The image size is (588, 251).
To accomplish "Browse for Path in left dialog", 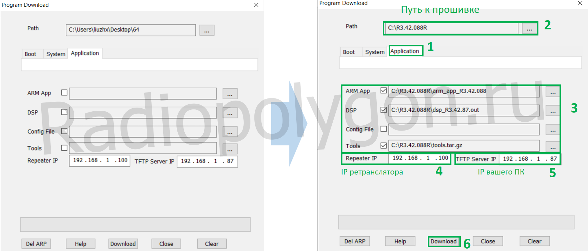I will 207,31.
